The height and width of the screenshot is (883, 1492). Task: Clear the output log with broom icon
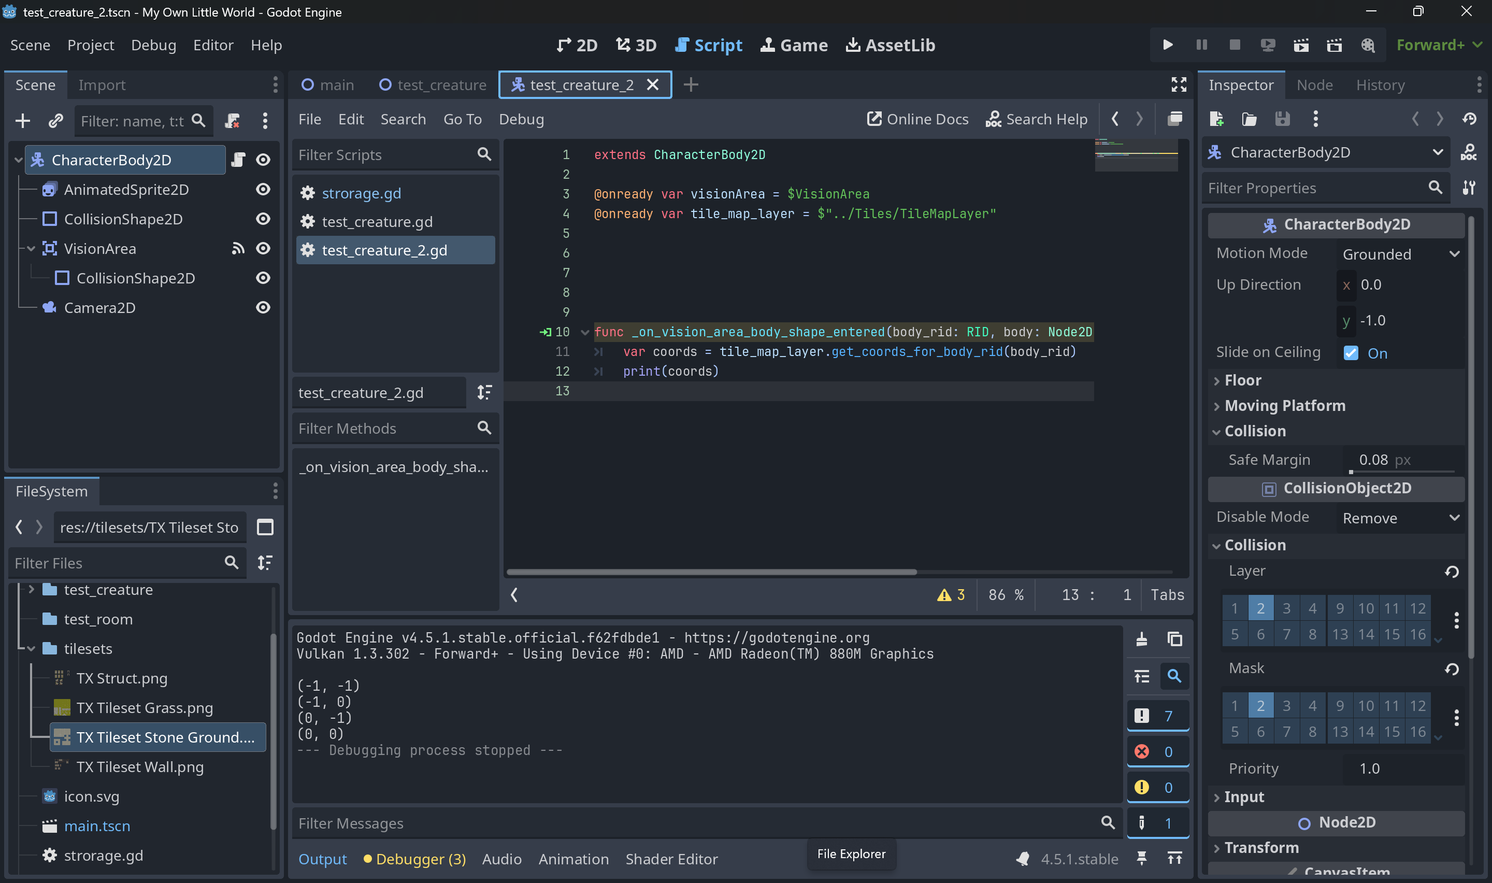[1142, 639]
